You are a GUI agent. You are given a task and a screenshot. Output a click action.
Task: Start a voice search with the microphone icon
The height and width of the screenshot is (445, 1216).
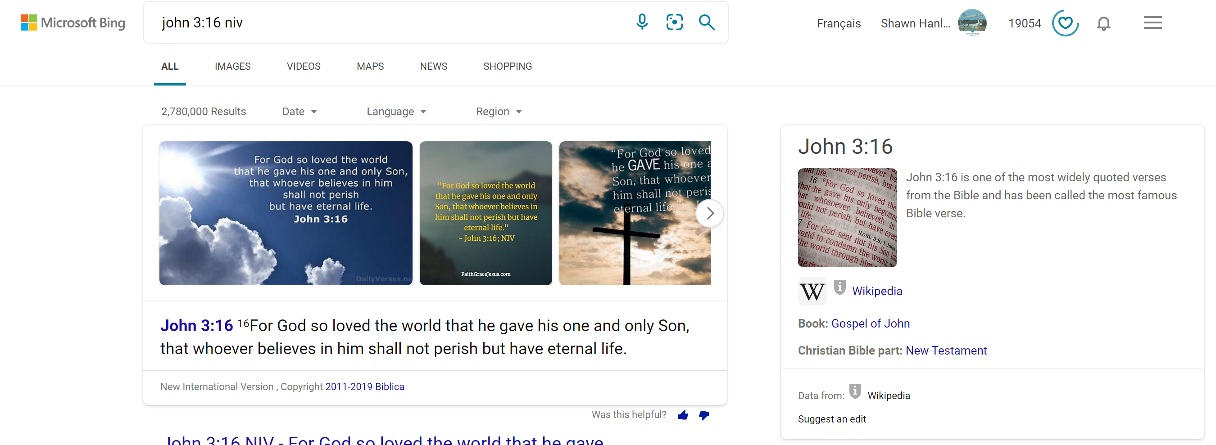[641, 22]
